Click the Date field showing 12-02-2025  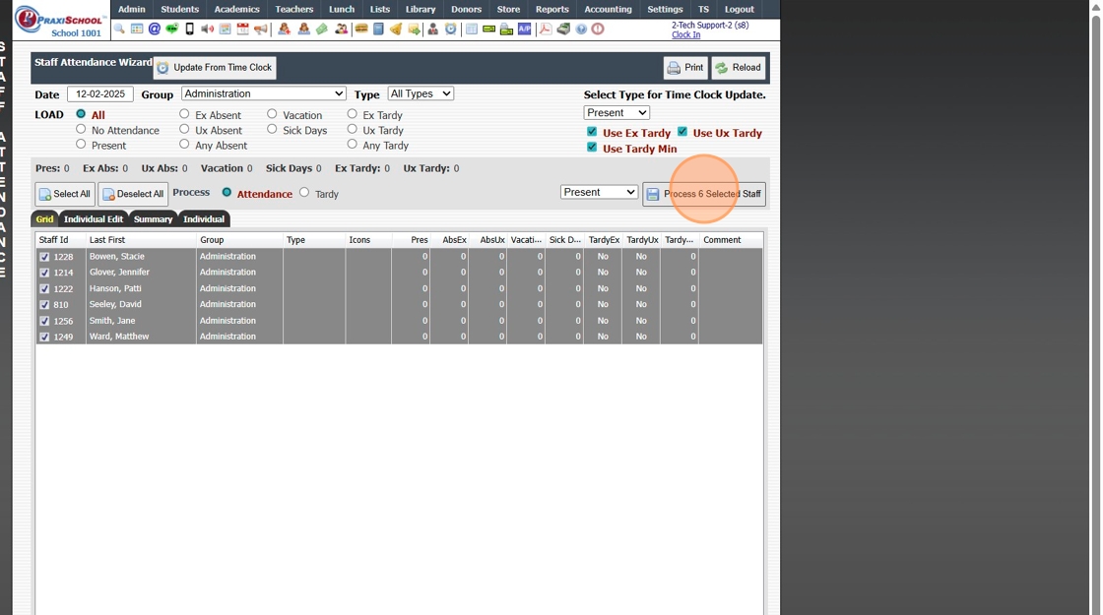tap(99, 94)
